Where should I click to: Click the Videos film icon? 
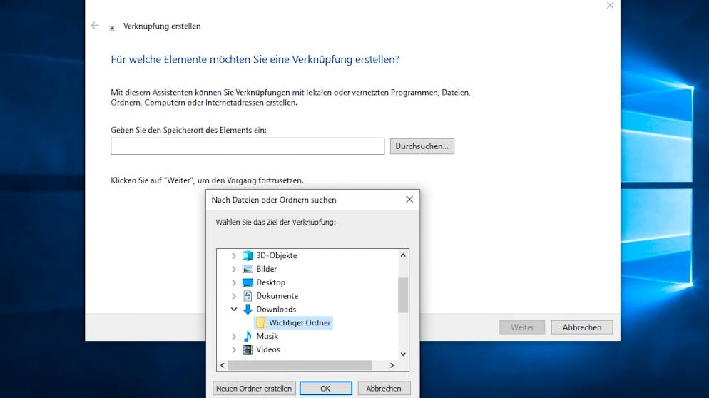[x=248, y=349]
